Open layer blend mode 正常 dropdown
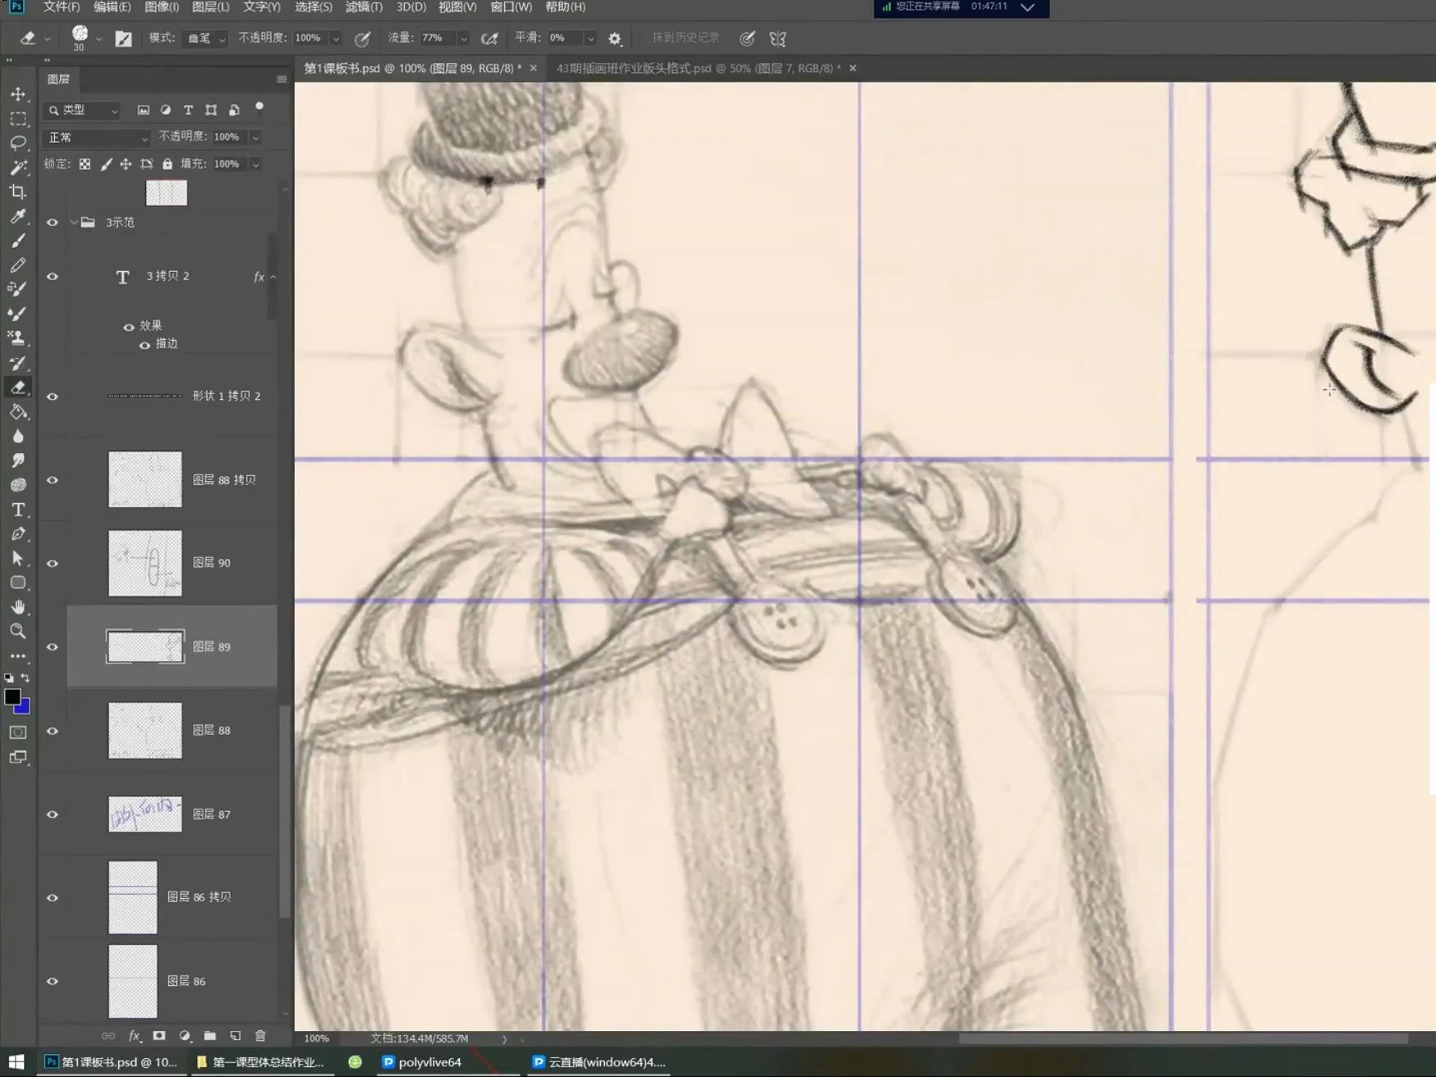The width and height of the screenshot is (1436, 1077). (x=97, y=137)
